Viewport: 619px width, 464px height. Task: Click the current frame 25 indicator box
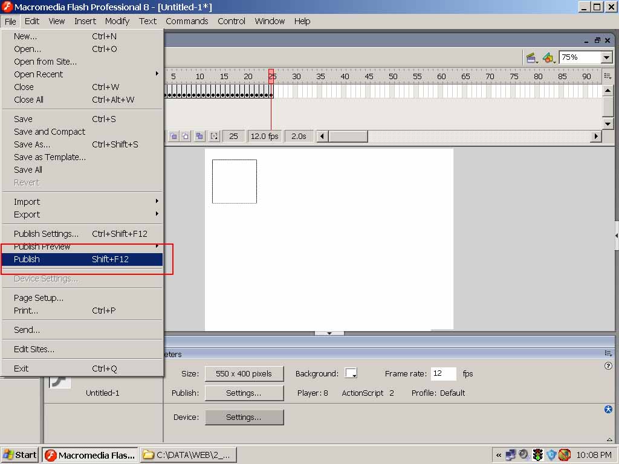pos(234,136)
